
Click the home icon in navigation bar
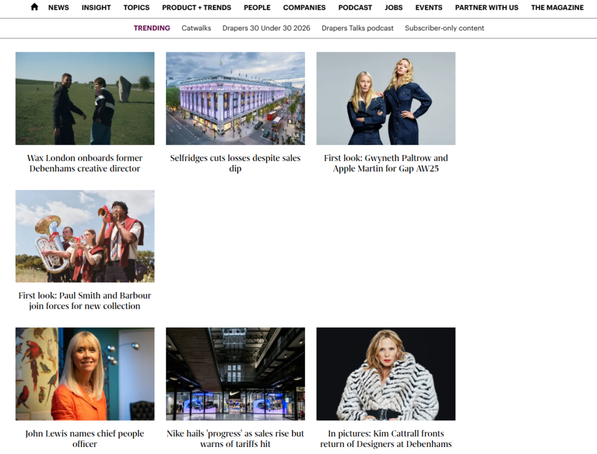34,8
